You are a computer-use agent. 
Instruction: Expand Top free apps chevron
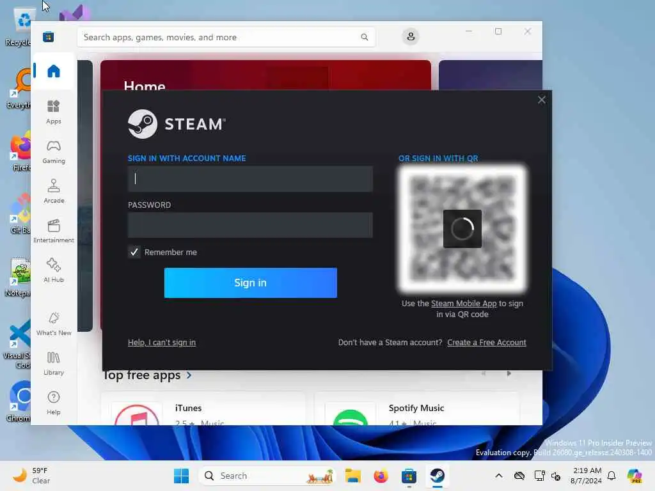pos(189,375)
